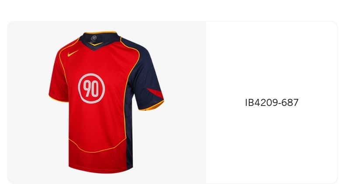Viewport: 345px width, 184px height.
Task: Click the yellow cuff trim on the navy sleeve
Action: [152, 106]
